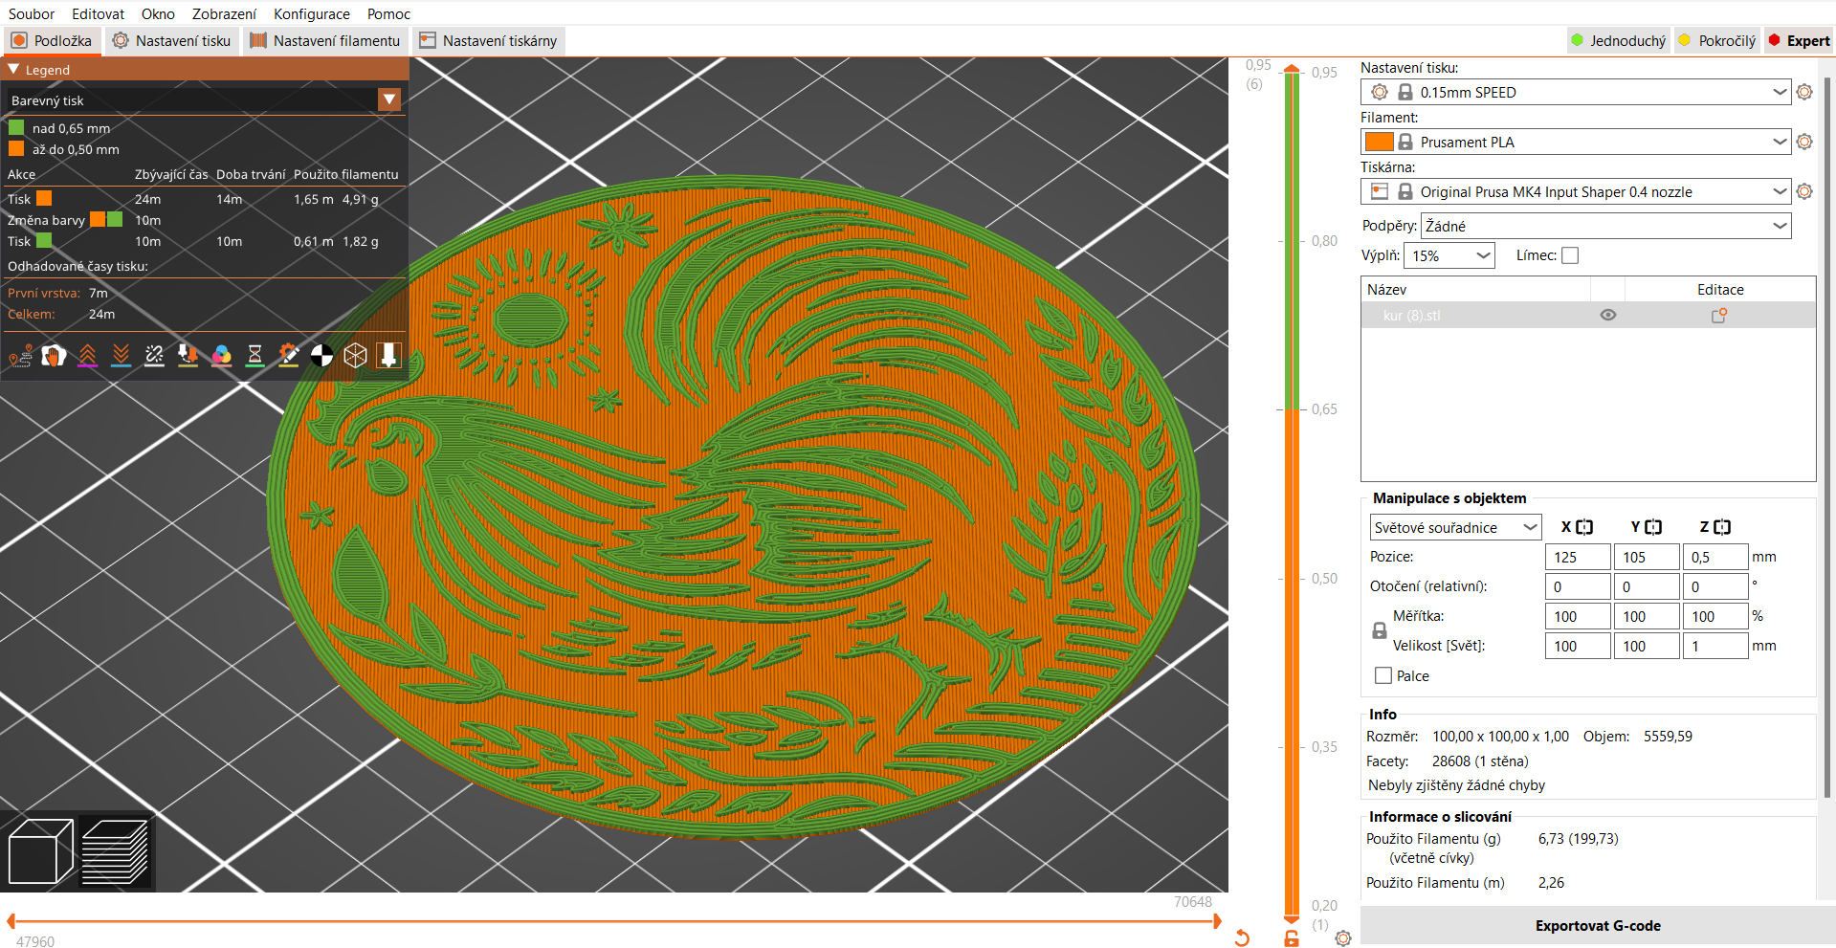Click the top thumb of vertical layer slider

pyautogui.click(x=1292, y=69)
